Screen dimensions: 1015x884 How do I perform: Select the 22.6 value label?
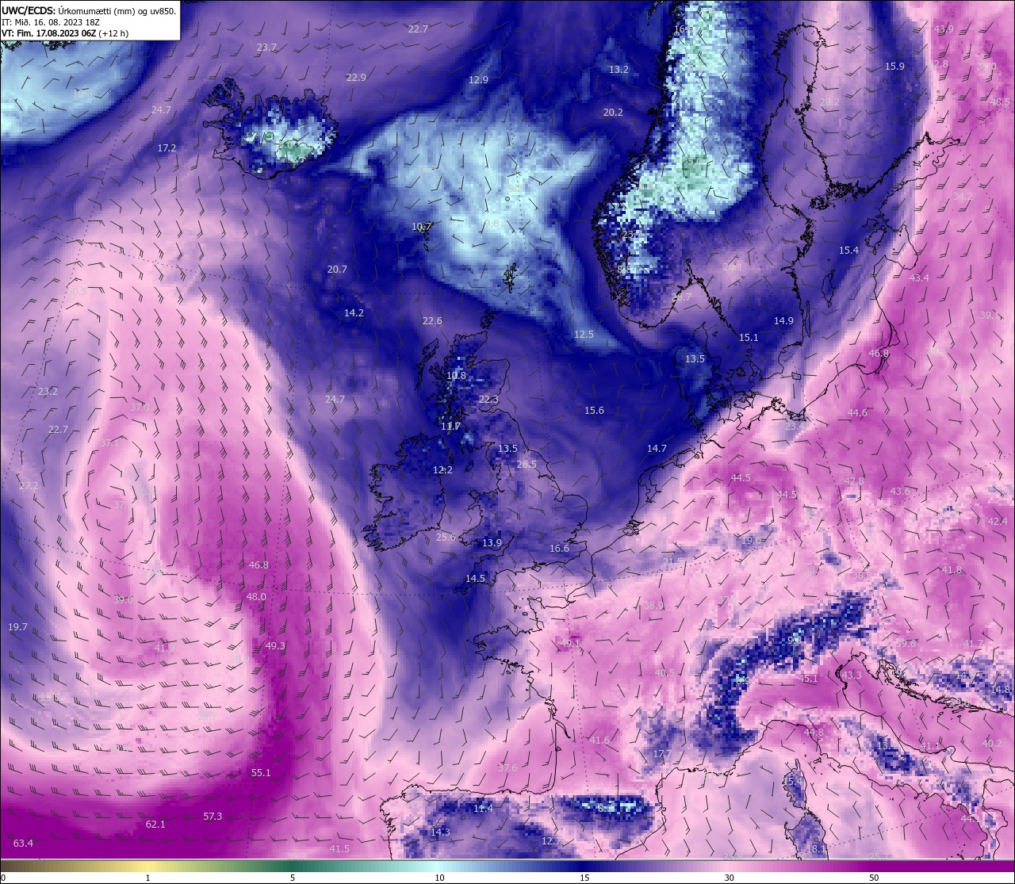click(432, 321)
